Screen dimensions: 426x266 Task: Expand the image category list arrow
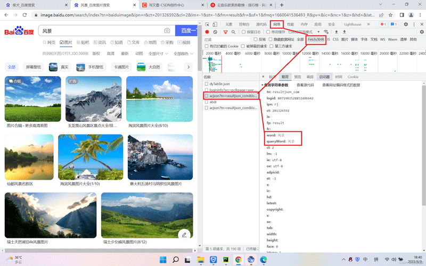[x=188, y=67]
